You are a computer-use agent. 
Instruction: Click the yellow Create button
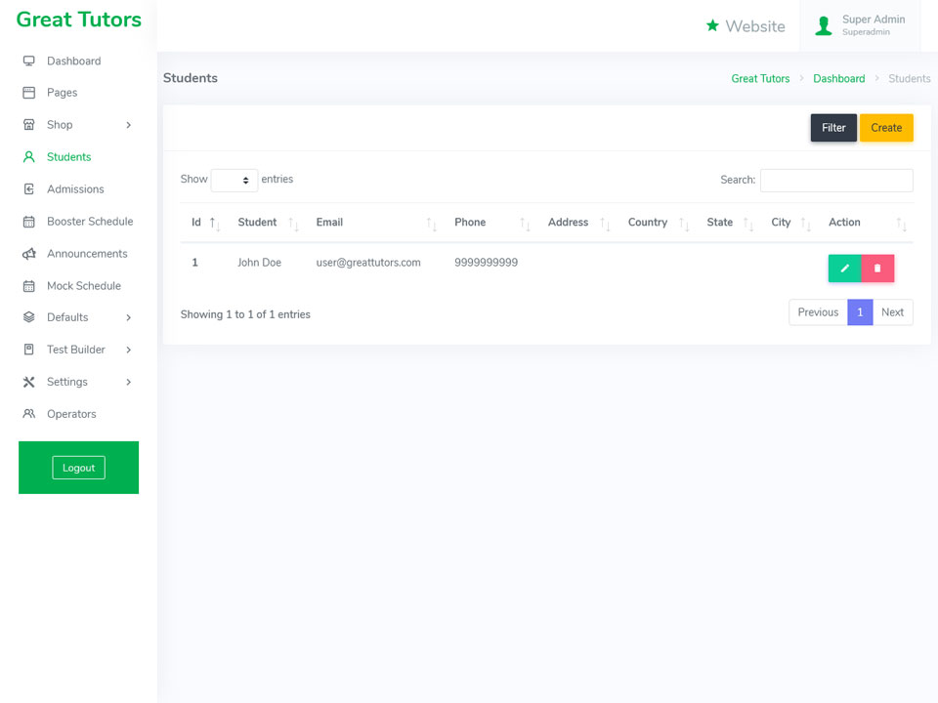(x=886, y=127)
